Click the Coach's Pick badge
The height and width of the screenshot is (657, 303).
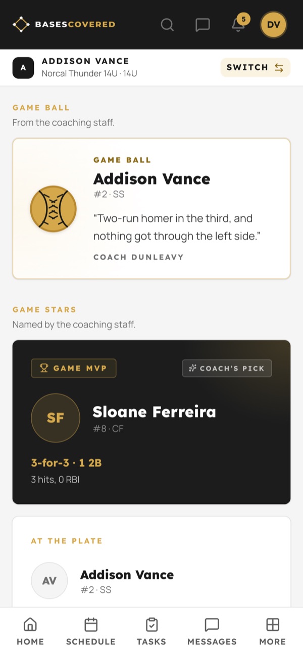click(x=227, y=368)
